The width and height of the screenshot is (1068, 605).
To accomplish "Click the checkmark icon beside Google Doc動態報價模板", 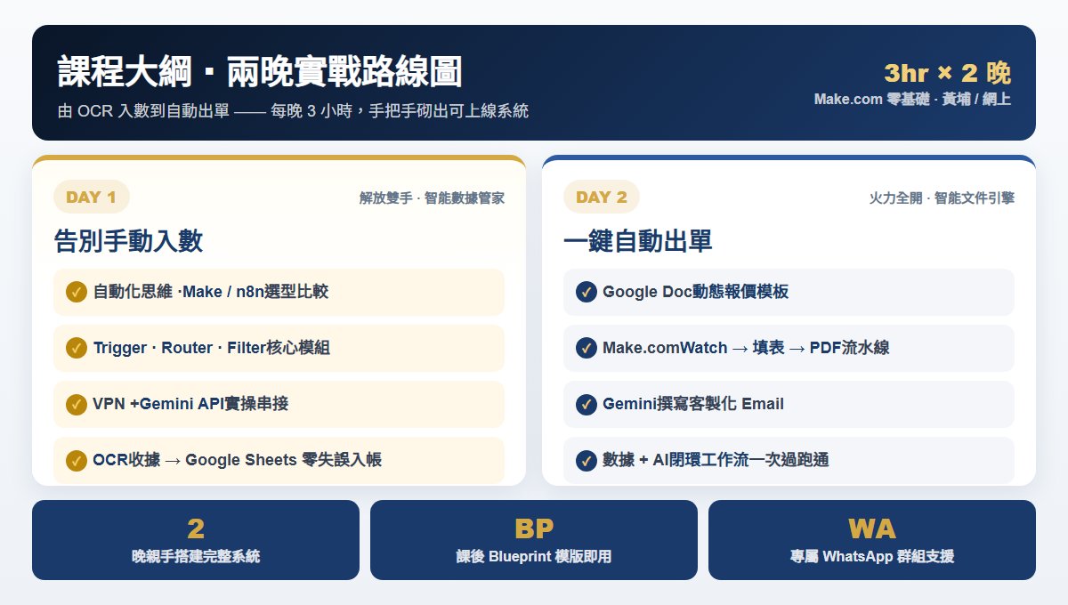I will click(587, 292).
